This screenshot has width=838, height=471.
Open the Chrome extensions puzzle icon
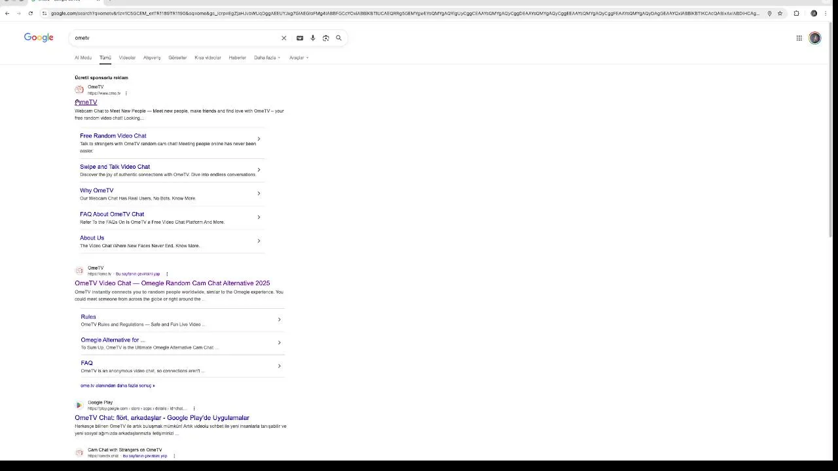pyautogui.click(x=796, y=13)
